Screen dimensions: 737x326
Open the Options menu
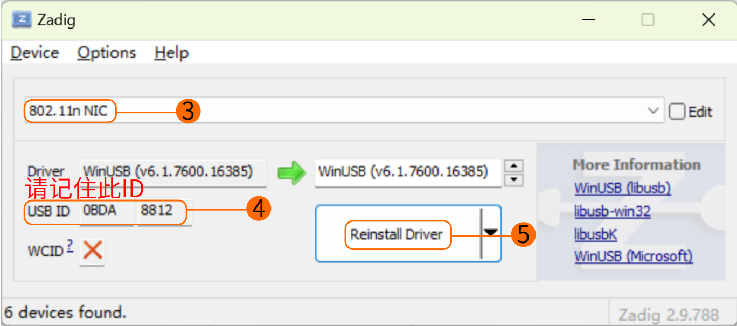[107, 53]
